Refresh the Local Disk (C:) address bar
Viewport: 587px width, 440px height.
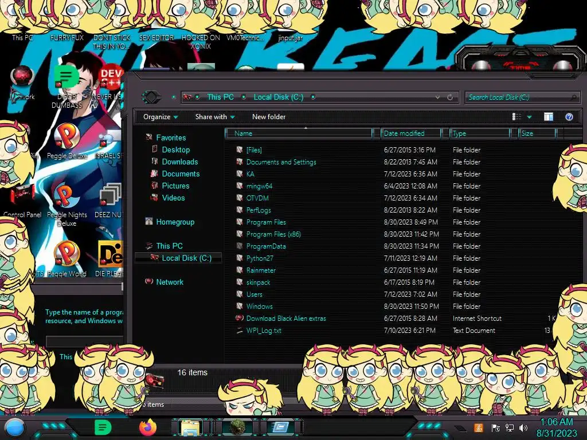coord(450,97)
